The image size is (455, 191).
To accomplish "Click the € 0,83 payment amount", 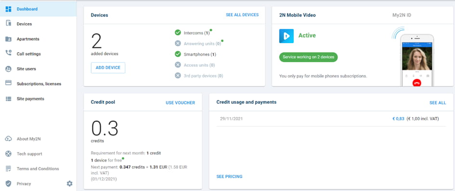I will (x=398, y=119).
